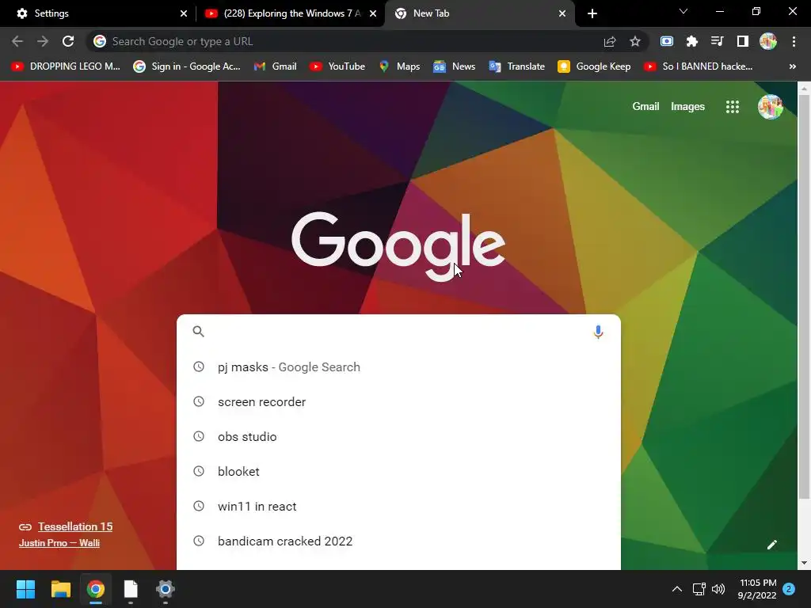
Task: Click the Images link on the page
Action: [x=687, y=107]
